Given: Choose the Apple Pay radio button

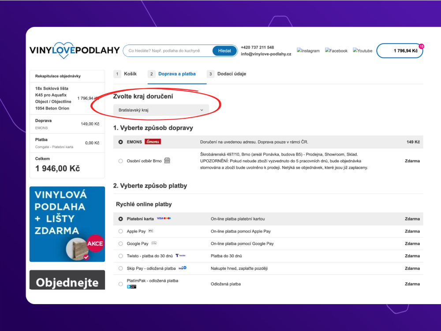Looking at the screenshot, I should click(121, 231).
